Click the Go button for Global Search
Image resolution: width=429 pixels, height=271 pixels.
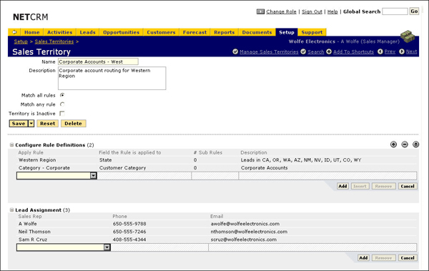414,11
